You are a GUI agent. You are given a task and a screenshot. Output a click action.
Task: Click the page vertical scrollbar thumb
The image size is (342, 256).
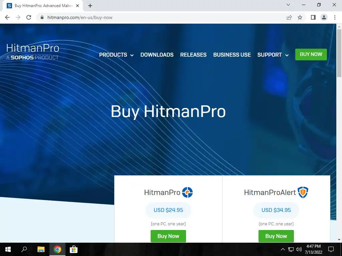click(339, 53)
